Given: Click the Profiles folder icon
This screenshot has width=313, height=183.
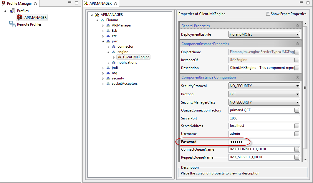Looking at the screenshot, I should click(12, 11).
